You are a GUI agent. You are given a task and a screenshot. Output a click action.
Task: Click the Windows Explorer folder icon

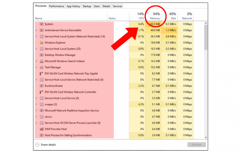coord(41,43)
